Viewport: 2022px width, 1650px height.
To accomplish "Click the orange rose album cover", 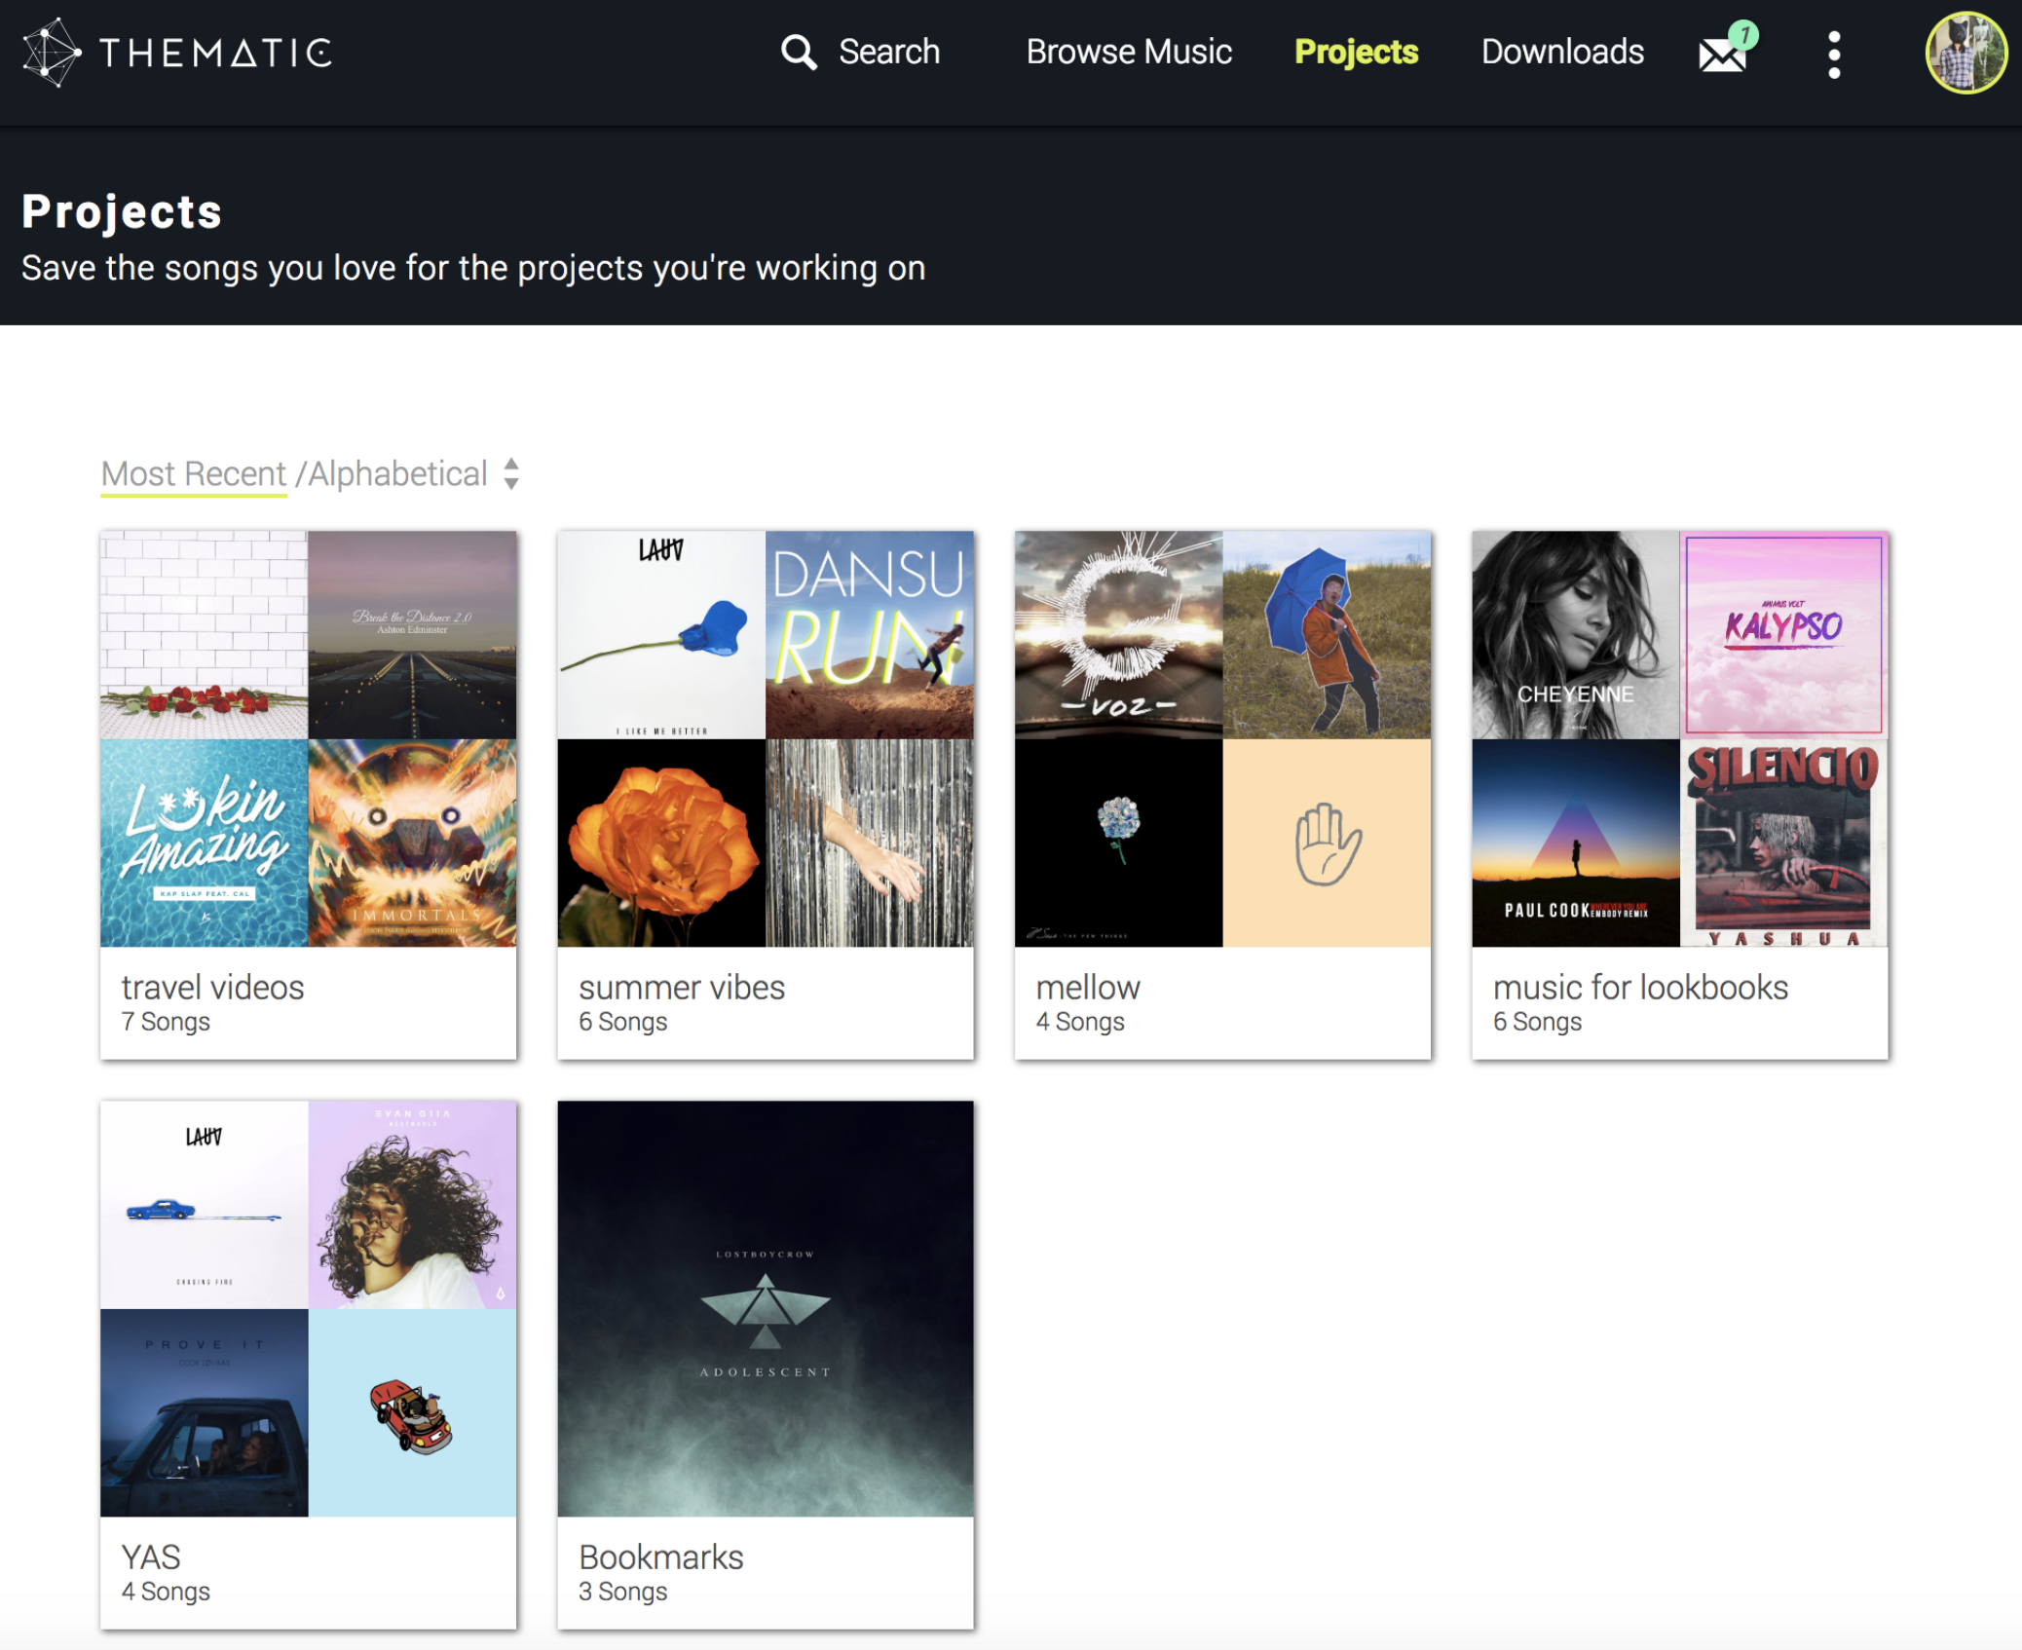I will (x=661, y=844).
